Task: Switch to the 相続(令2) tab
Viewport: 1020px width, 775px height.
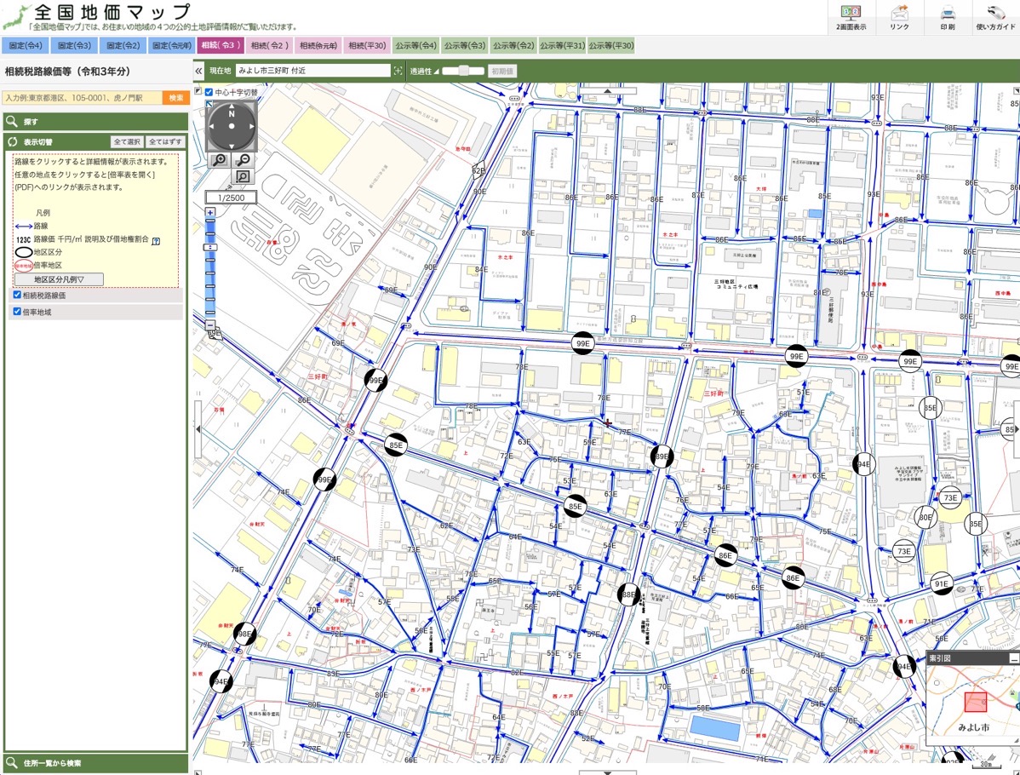Action: [269, 45]
